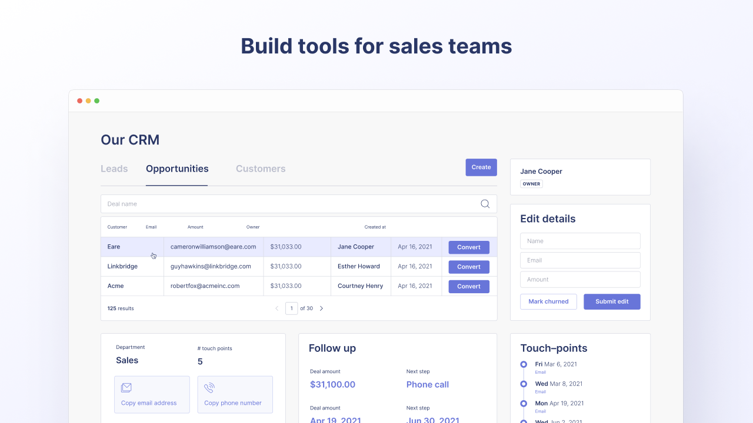Switch to the Leads tab

point(114,169)
